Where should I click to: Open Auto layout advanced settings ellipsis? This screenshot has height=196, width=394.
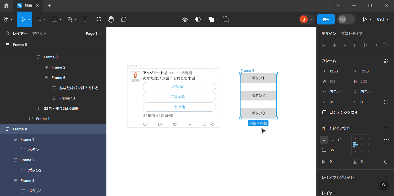click(x=386, y=140)
